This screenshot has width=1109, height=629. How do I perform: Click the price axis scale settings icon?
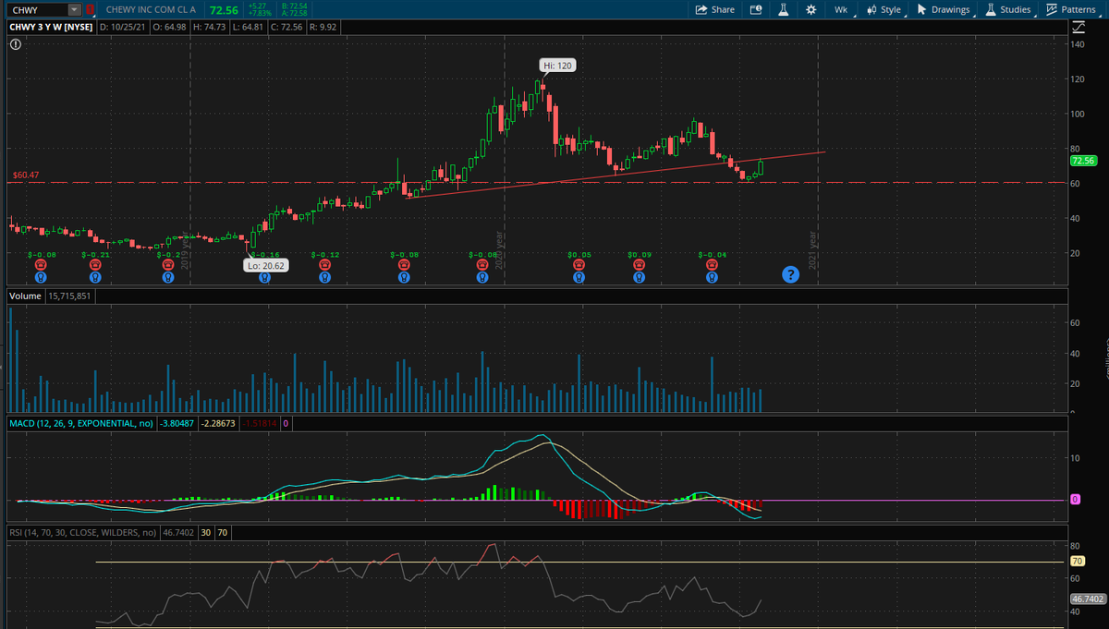coord(1079,28)
